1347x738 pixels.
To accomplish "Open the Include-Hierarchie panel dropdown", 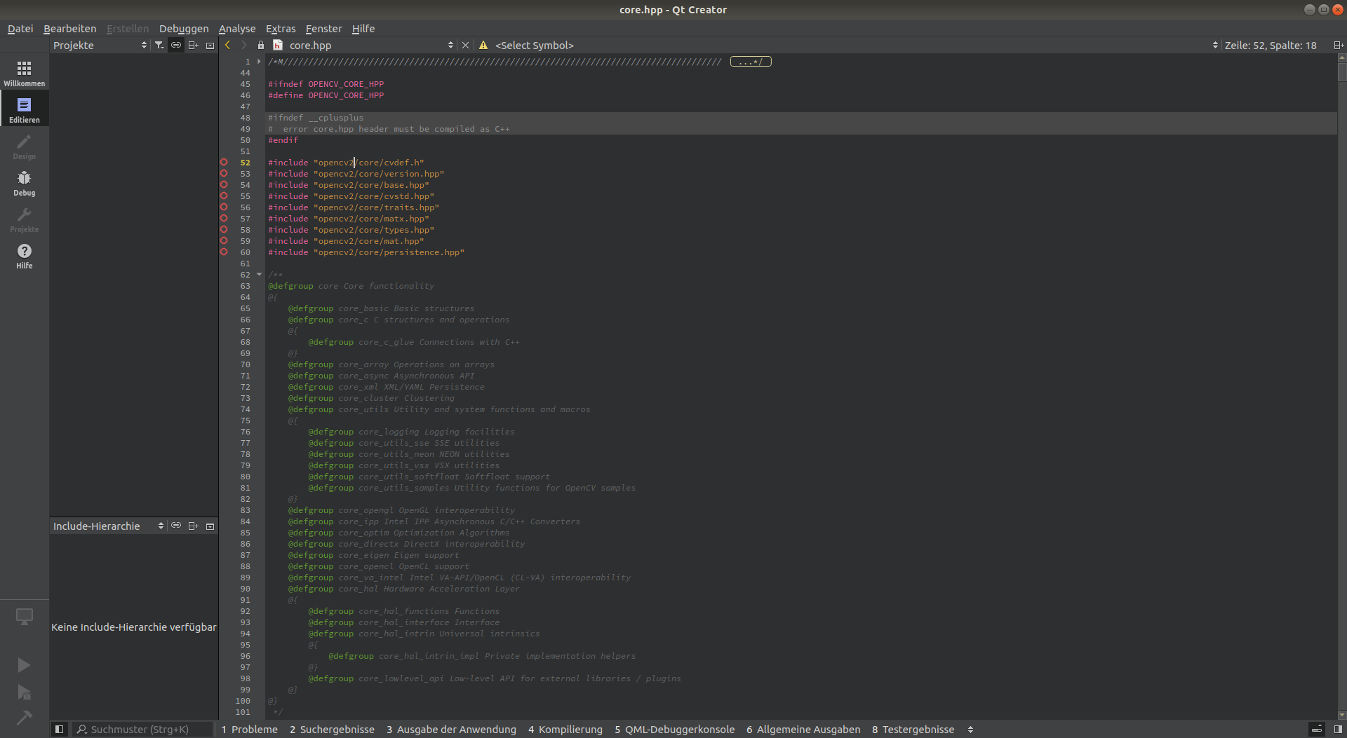I will pyautogui.click(x=108, y=526).
